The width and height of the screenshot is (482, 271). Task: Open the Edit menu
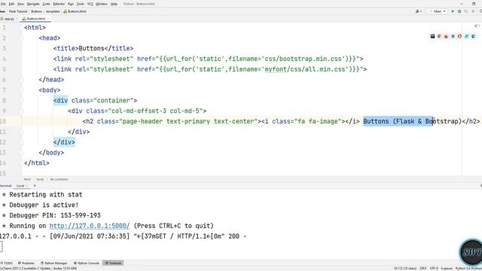click(11, 4)
